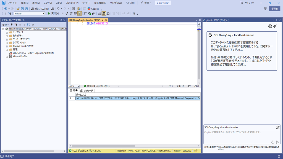Click the Connect plug icon in Object Explorer
283x159 pixels.
click(12, 25)
